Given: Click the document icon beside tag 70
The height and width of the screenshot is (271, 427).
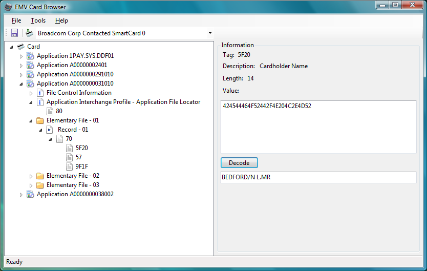Looking at the screenshot, I should pos(59,139).
